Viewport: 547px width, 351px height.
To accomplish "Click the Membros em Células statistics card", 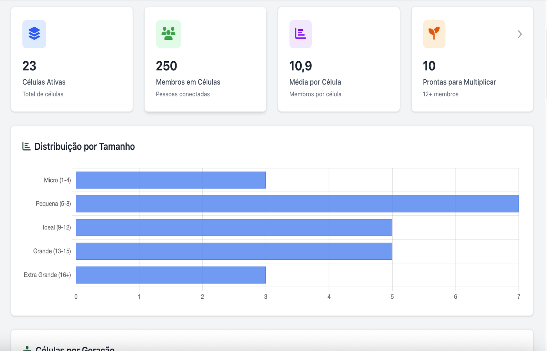I will pos(205,58).
